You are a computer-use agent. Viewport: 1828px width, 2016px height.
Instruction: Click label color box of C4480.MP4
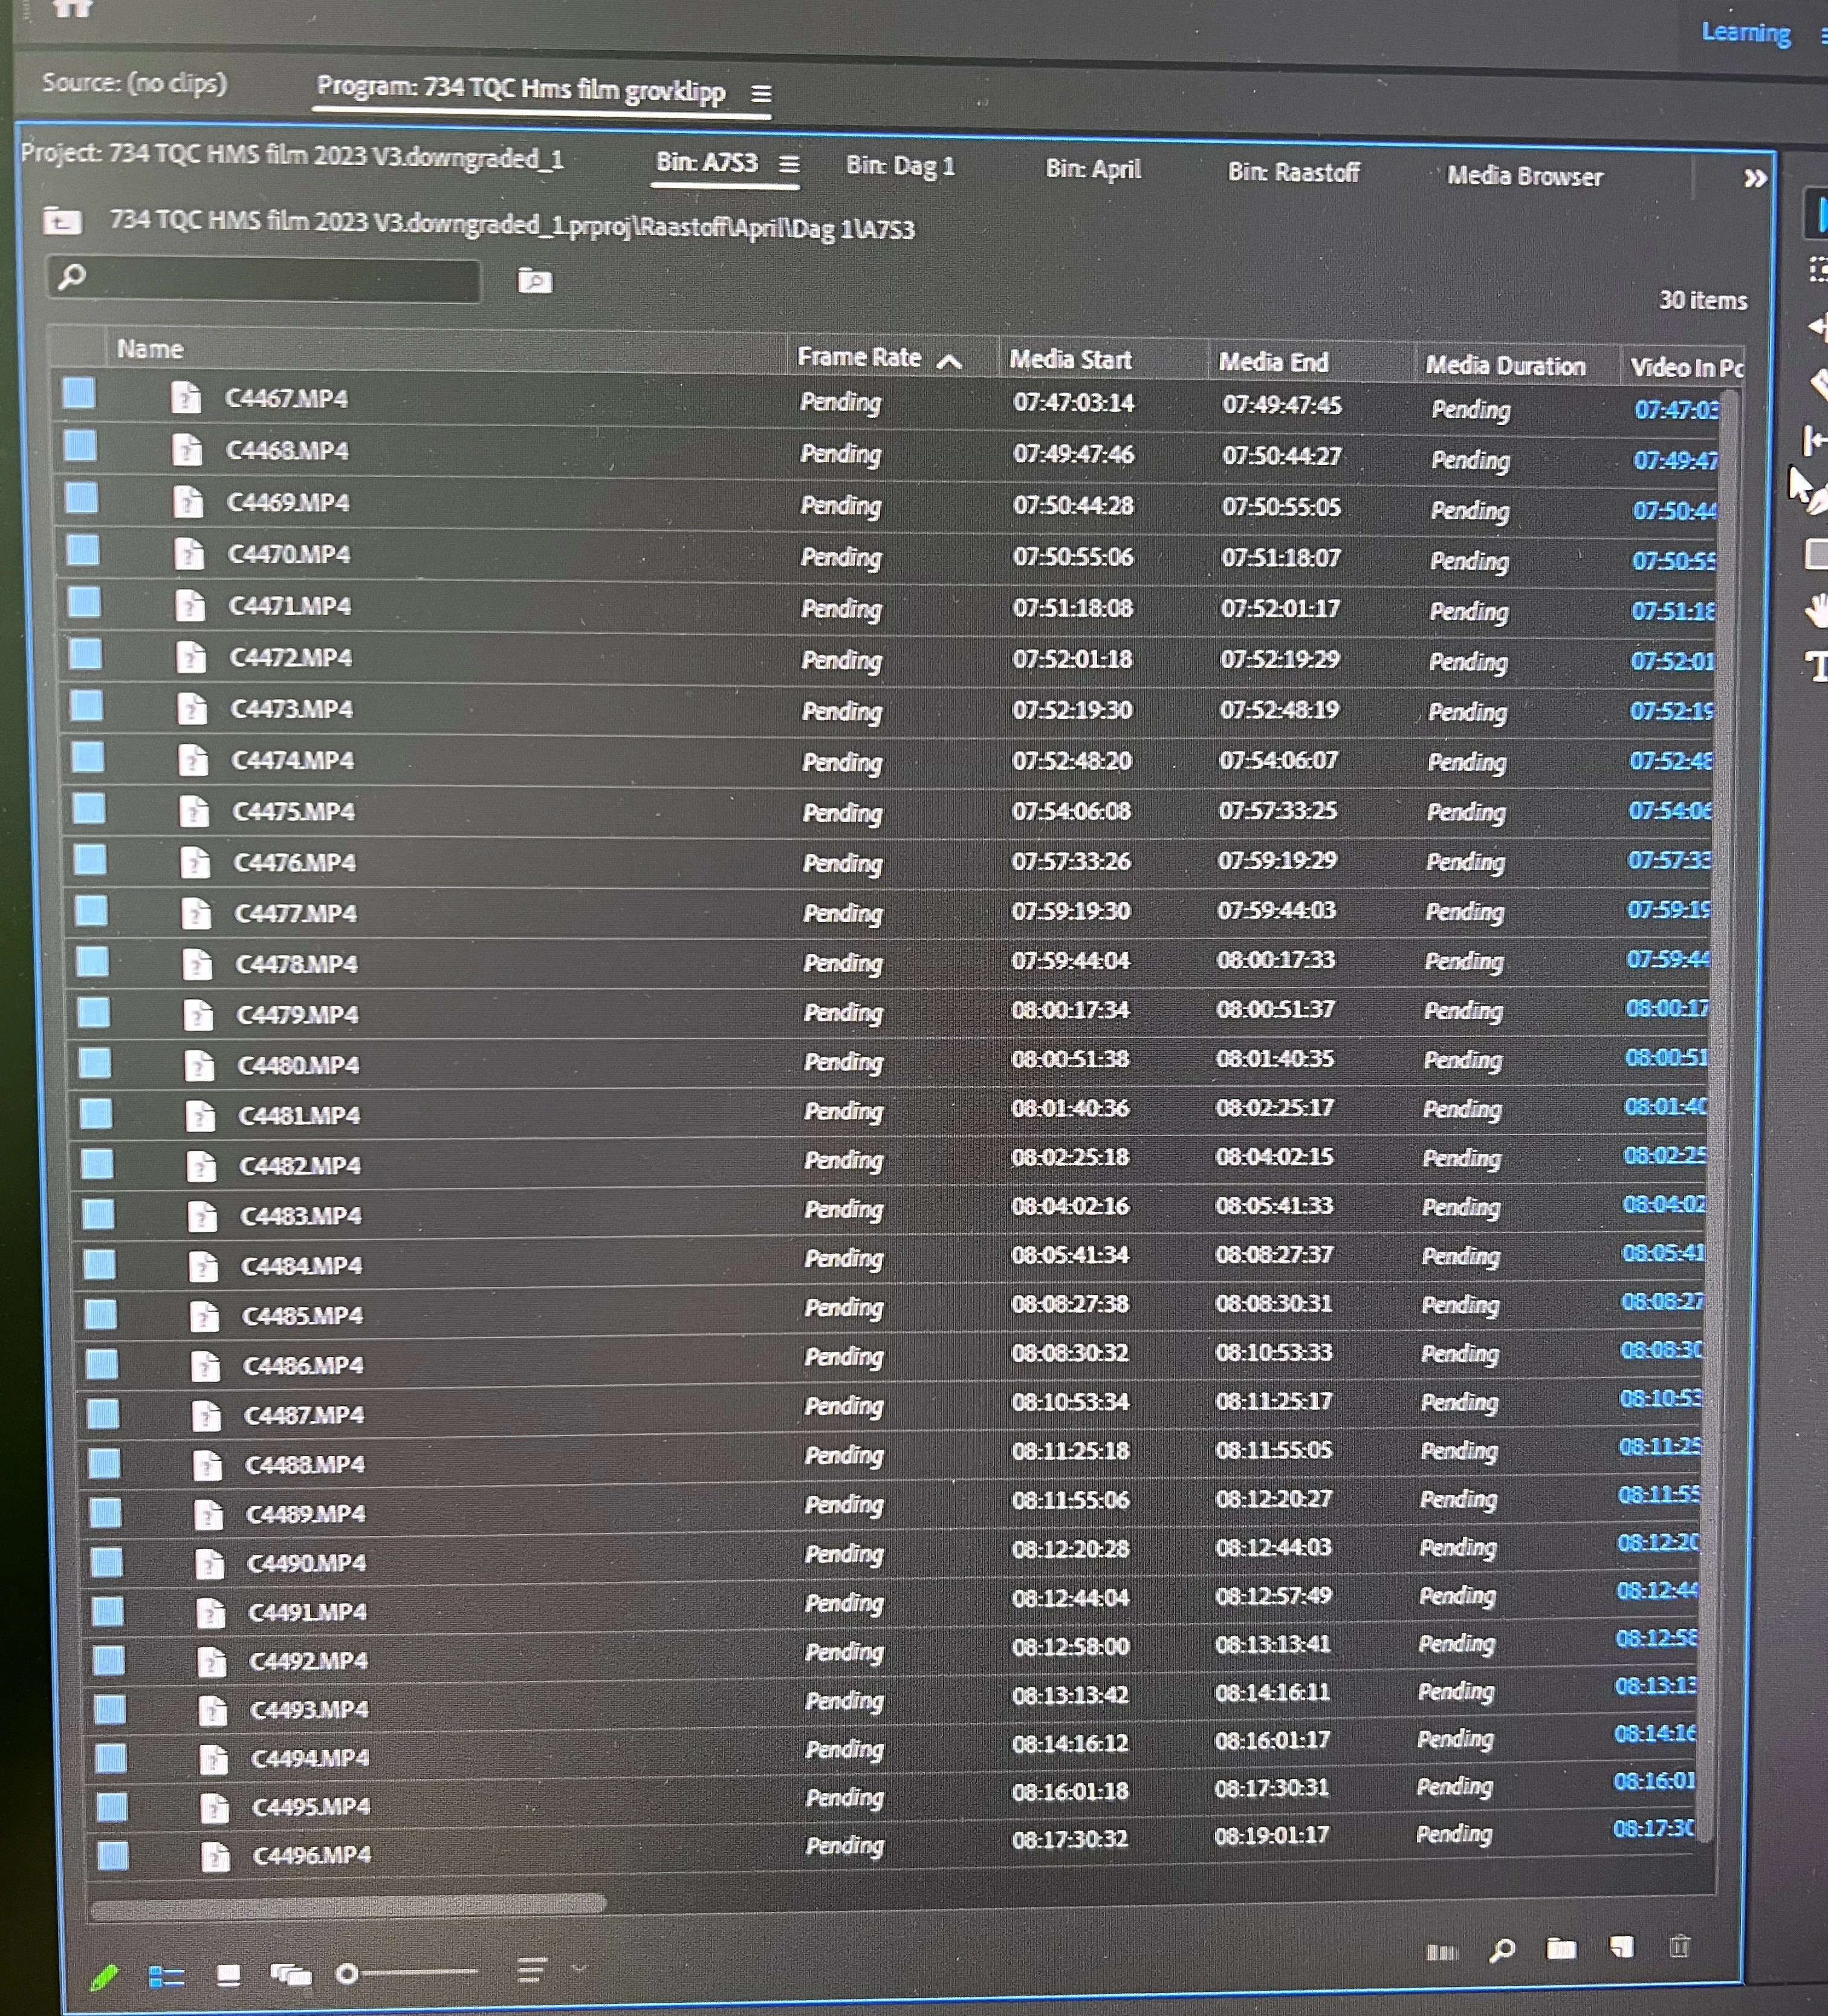point(95,1062)
